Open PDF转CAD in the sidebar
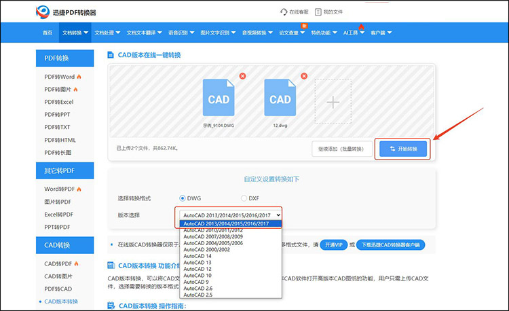This screenshot has width=509, height=311. click(x=58, y=289)
